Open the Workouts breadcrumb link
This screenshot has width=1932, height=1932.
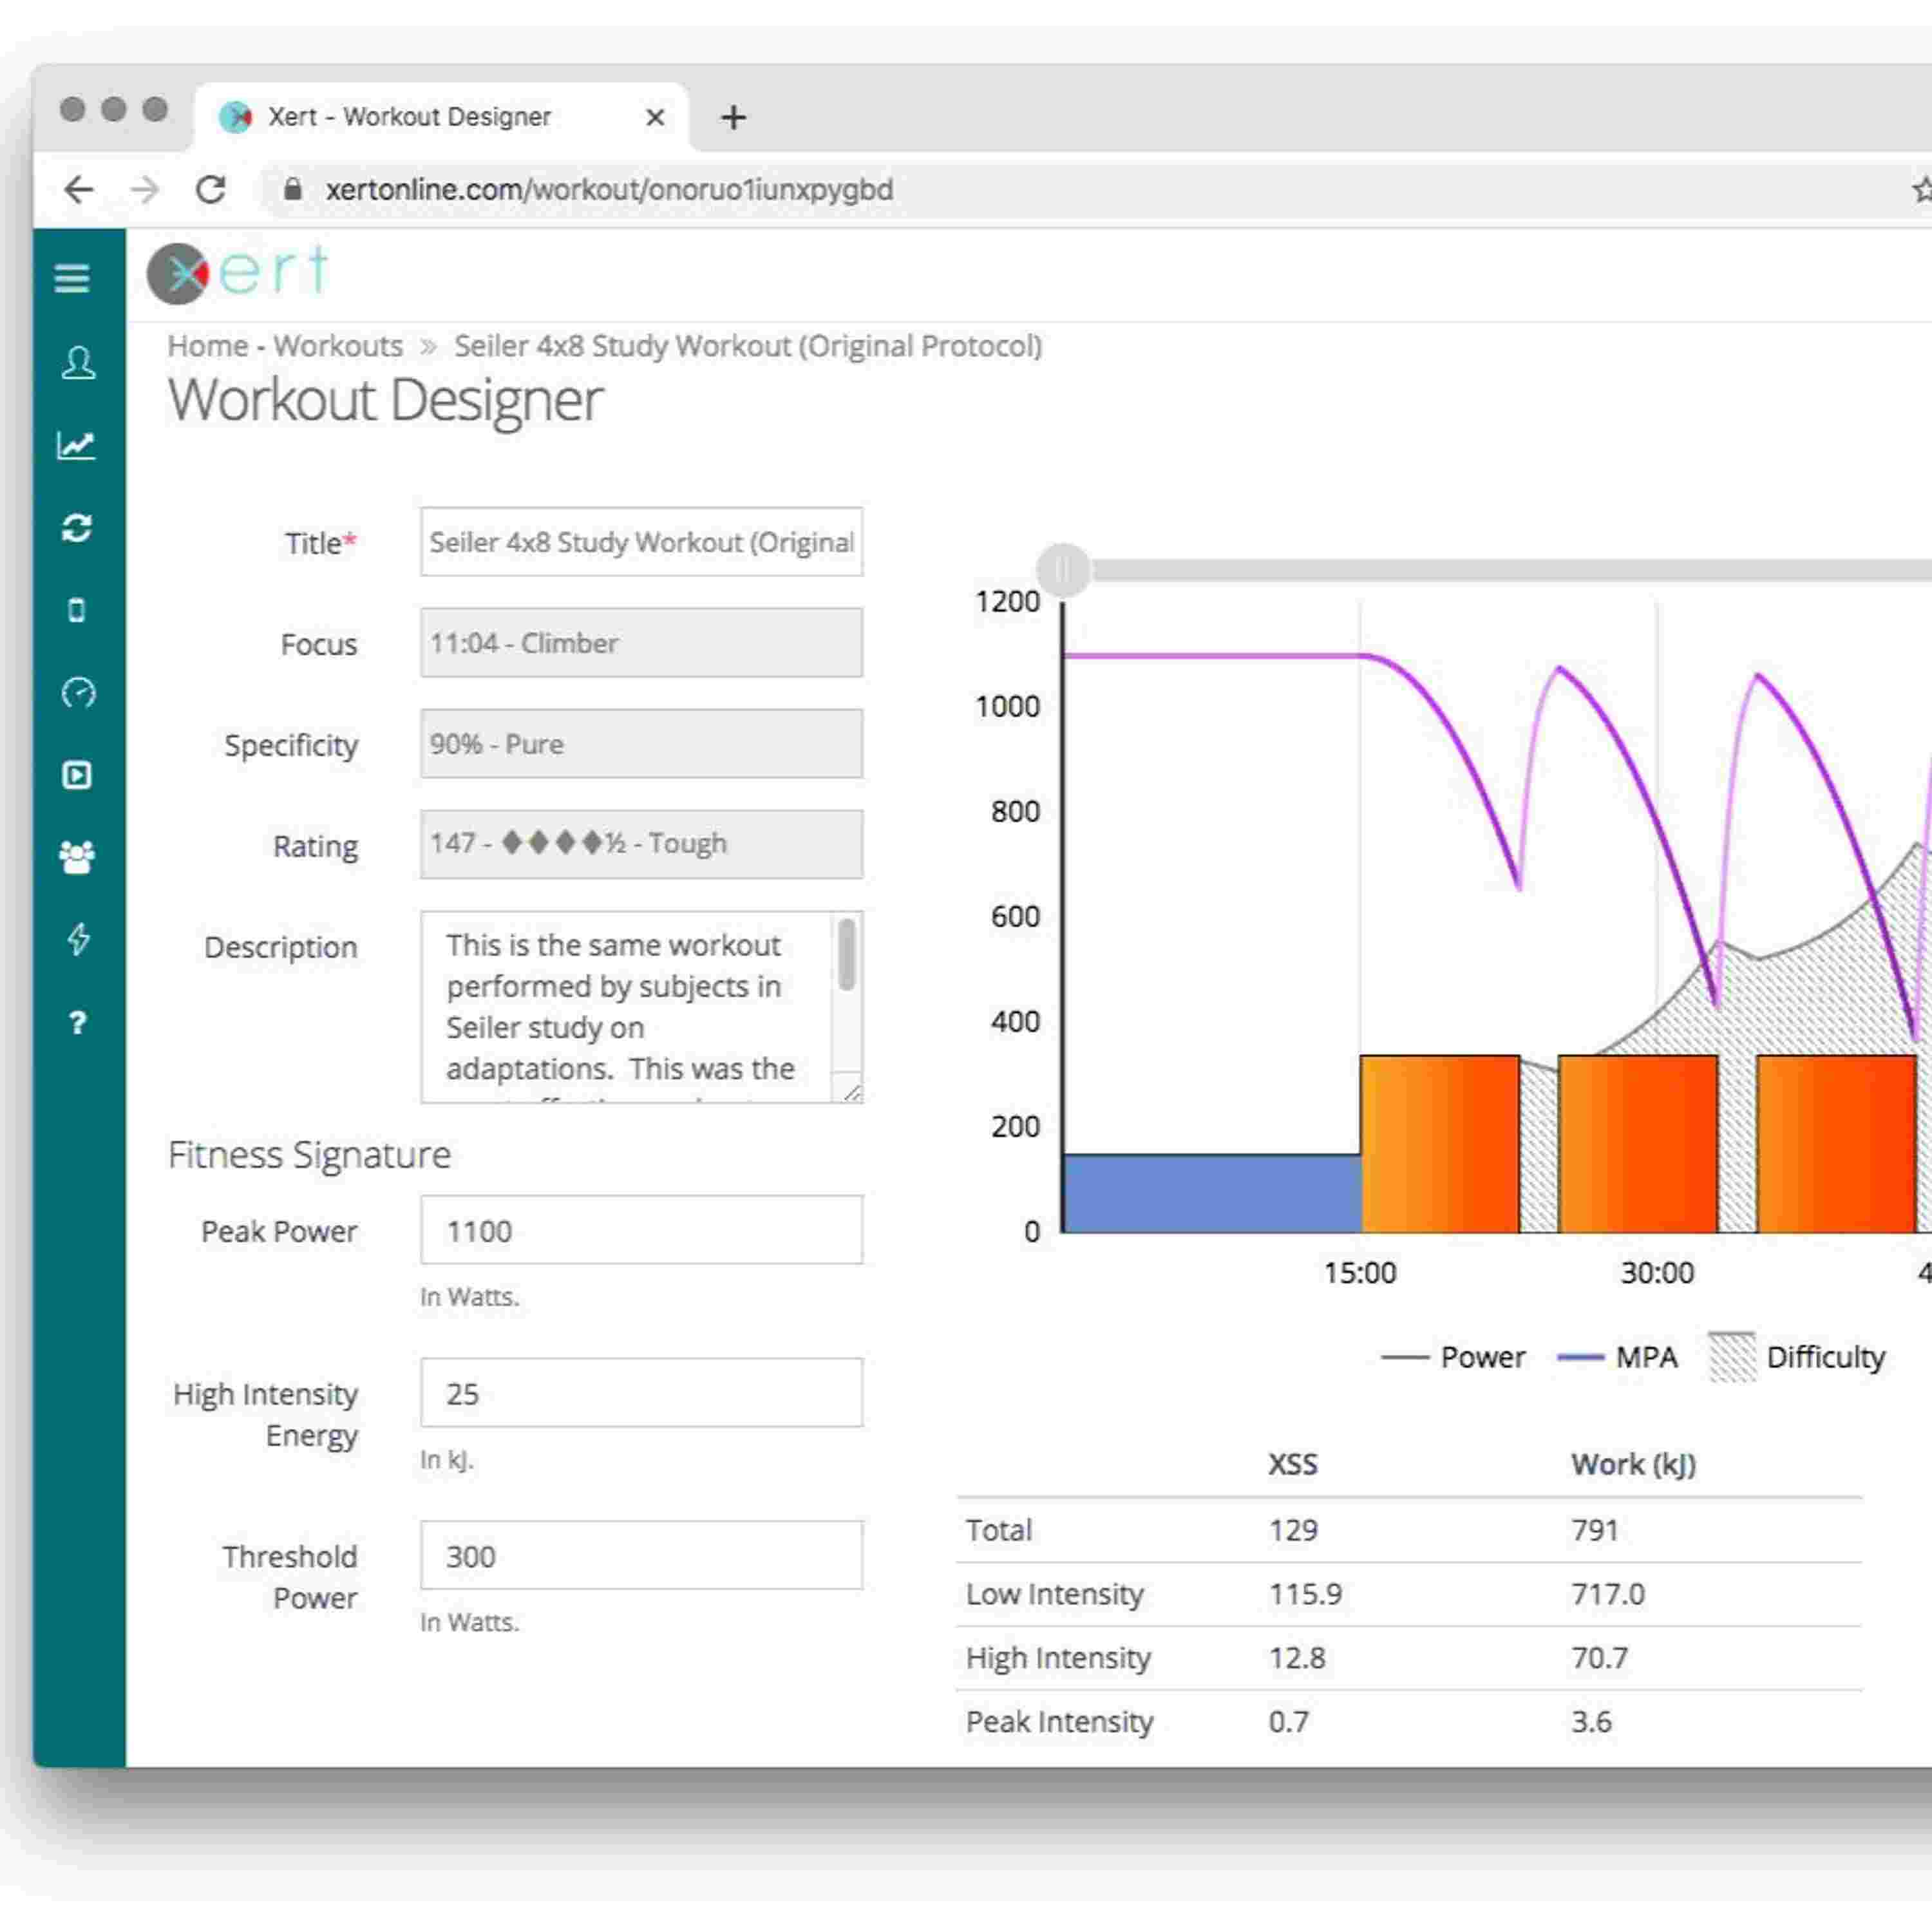pyautogui.click(x=338, y=346)
